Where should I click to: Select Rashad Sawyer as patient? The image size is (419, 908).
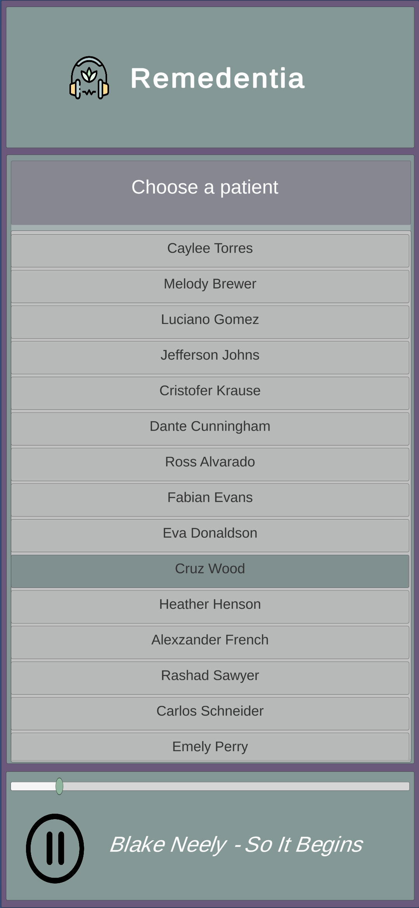click(210, 678)
